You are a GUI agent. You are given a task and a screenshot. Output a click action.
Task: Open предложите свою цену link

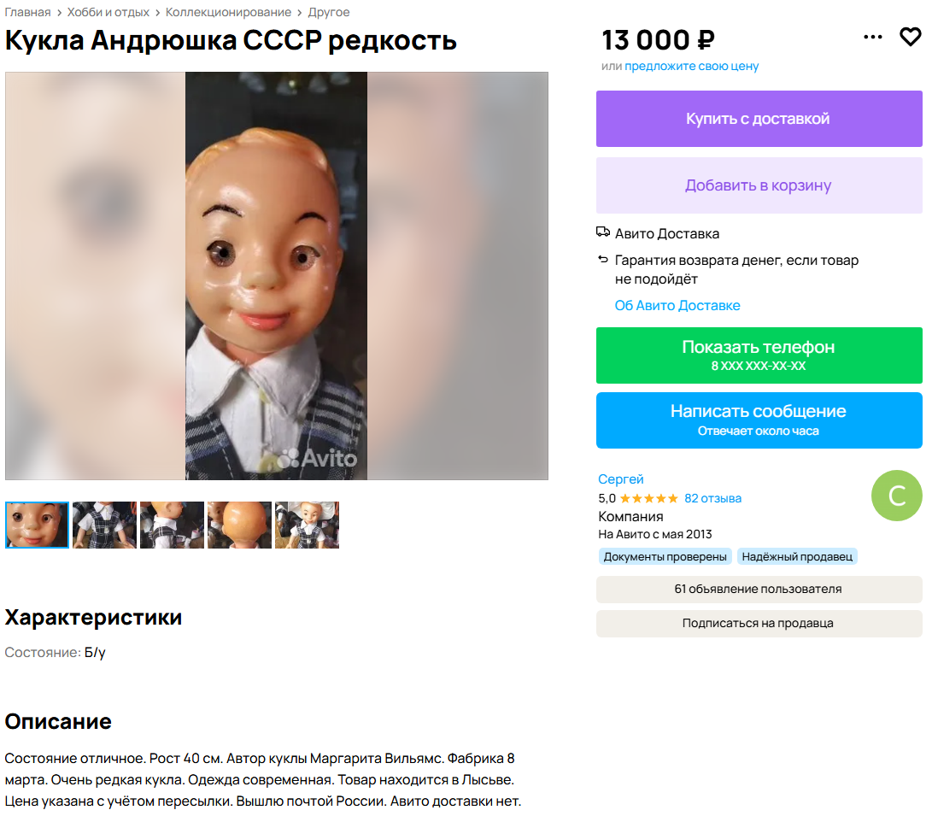(691, 66)
